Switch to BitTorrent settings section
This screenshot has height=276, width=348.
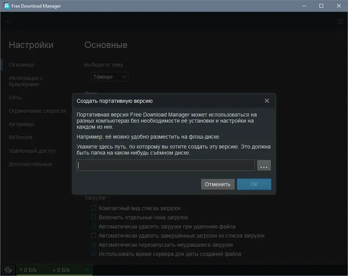click(x=20, y=138)
